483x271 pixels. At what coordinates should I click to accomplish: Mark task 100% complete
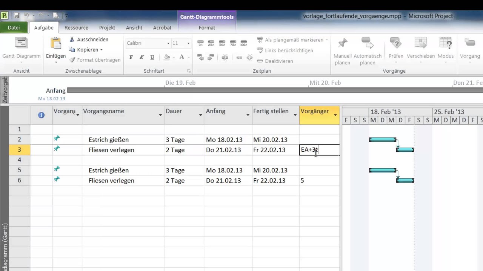pyautogui.click(x=244, y=43)
